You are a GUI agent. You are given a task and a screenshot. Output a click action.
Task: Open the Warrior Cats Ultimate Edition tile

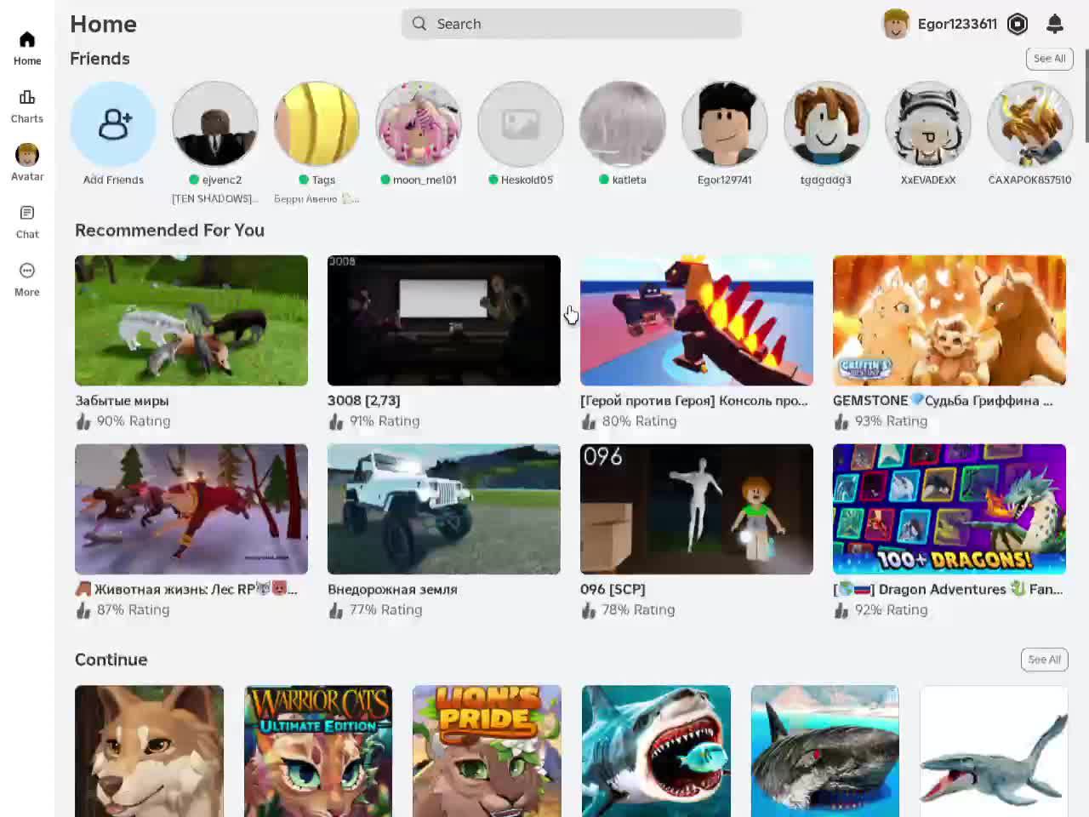pos(318,751)
